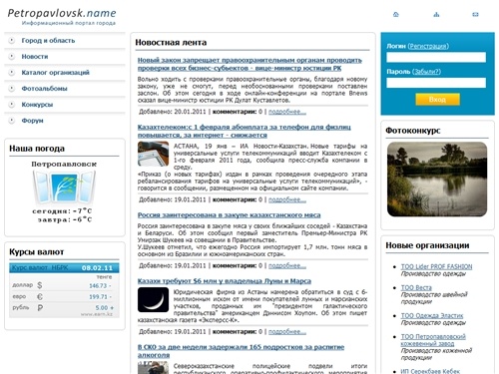Click the thumbnail of the СКО подростков article
The image size is (499, 374).
(153, 368)
